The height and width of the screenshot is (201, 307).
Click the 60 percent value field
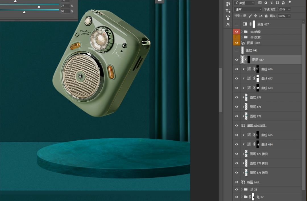(65, 11)
